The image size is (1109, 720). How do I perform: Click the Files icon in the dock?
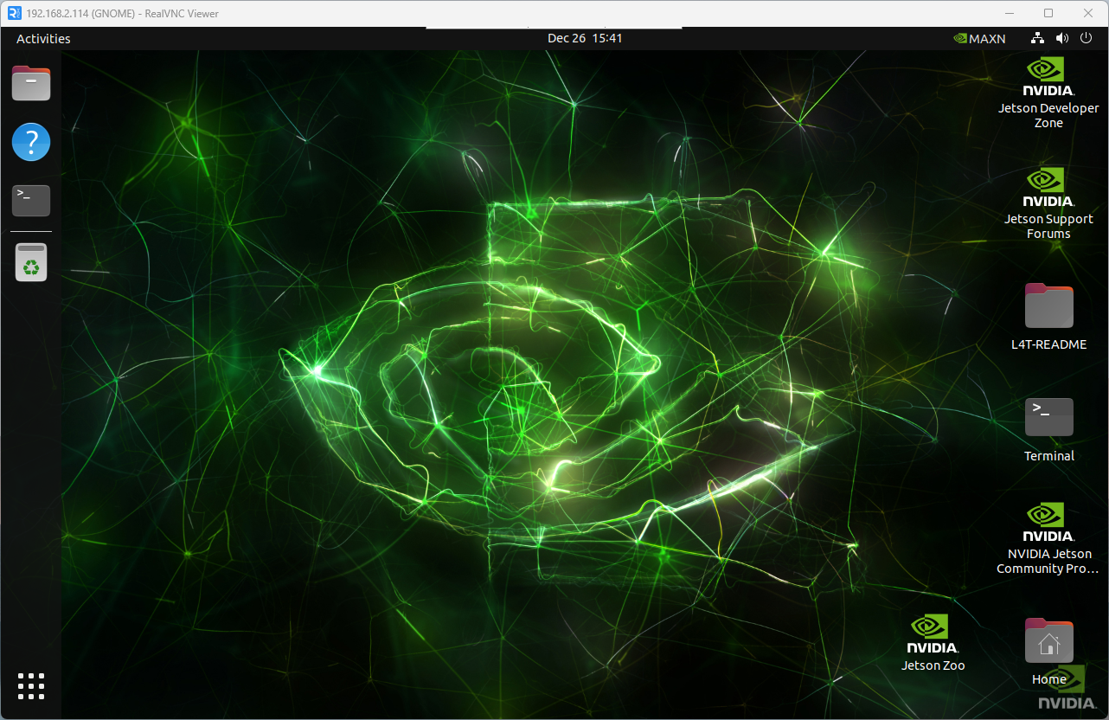(30, 83)
